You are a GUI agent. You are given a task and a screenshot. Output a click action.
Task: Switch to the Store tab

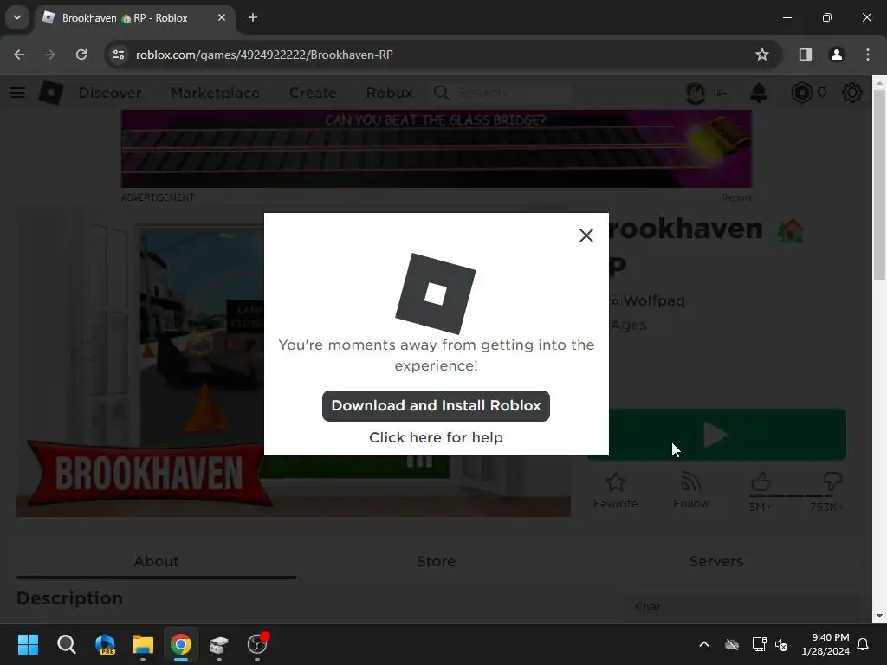point(436,561)
